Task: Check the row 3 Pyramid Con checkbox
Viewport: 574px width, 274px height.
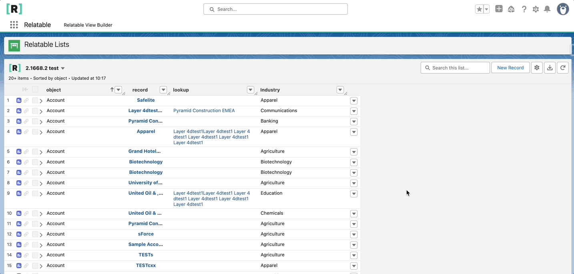Action: (x=35, y=121)
